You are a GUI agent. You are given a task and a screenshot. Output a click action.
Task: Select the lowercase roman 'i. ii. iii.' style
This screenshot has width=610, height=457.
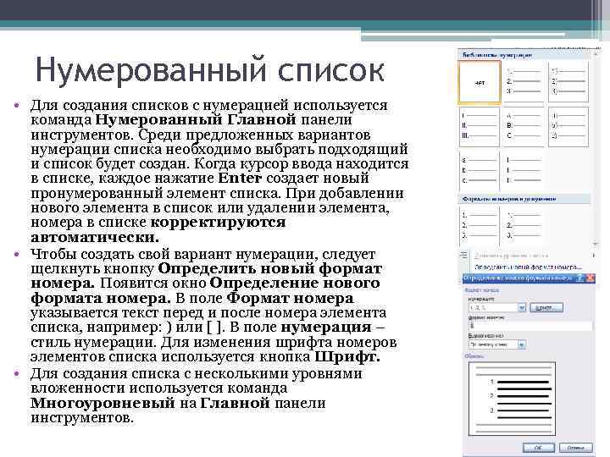pos(524,170)
